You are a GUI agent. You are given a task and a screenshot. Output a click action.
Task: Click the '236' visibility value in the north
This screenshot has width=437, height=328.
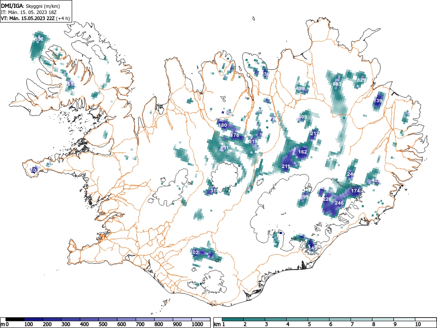click(x=266, y=74)
